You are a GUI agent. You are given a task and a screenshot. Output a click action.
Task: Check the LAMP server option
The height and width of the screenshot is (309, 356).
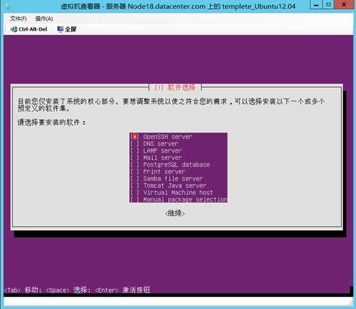pyautogui.click(x=135, y=151)
